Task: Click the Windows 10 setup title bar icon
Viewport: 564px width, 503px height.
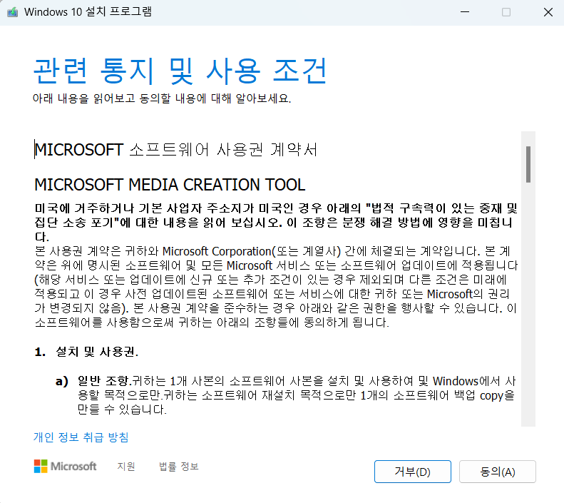Action: pos(13,12)
